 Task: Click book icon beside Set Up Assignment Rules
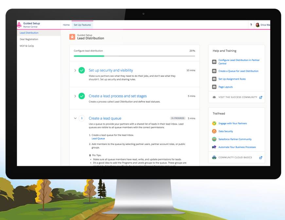[x=214, y=79]
